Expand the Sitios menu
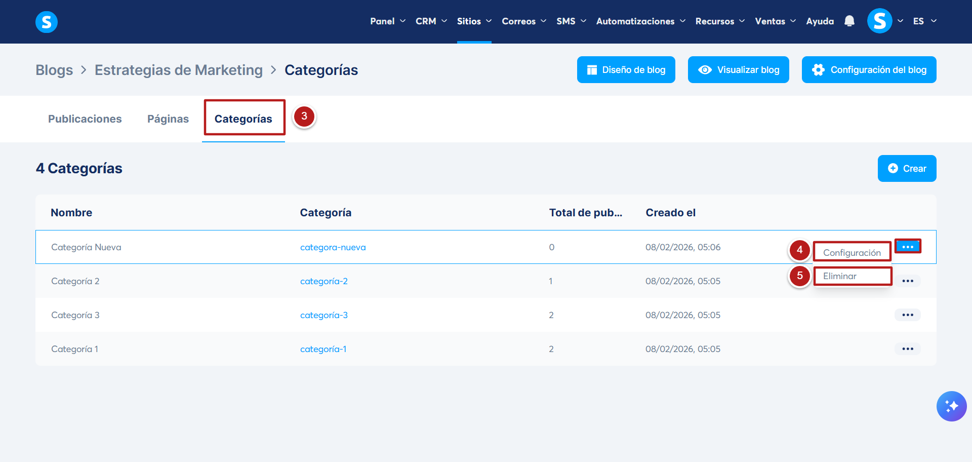Viewport: 972px width, 462px height. 474,21
